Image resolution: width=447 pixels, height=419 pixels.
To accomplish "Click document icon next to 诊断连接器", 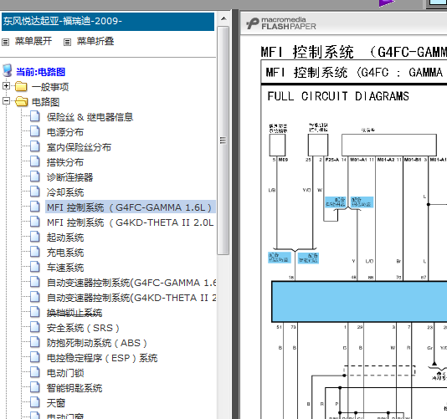I will pyautogui.click(x=35, y=176).
